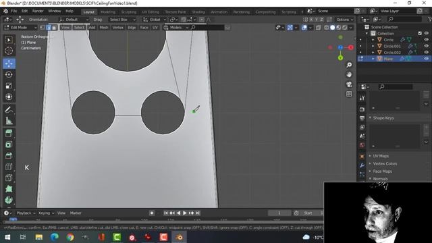Toggle viewport gizmos
Image resolution: width=432 pixels, height=243 pixels.
click(290, 28)
